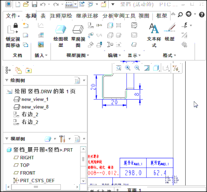
Task: Switch to the 工具 ribbon tab
Action: 130,16
